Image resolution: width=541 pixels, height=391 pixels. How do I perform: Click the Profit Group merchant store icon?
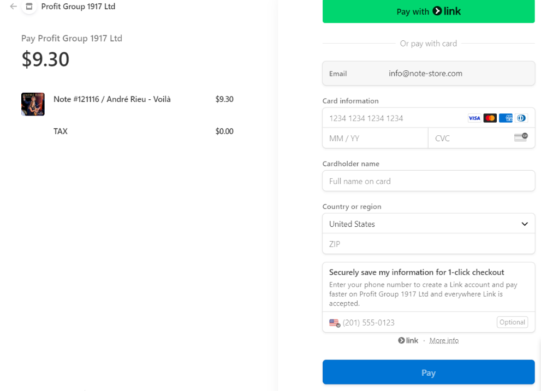pos(29,7)
